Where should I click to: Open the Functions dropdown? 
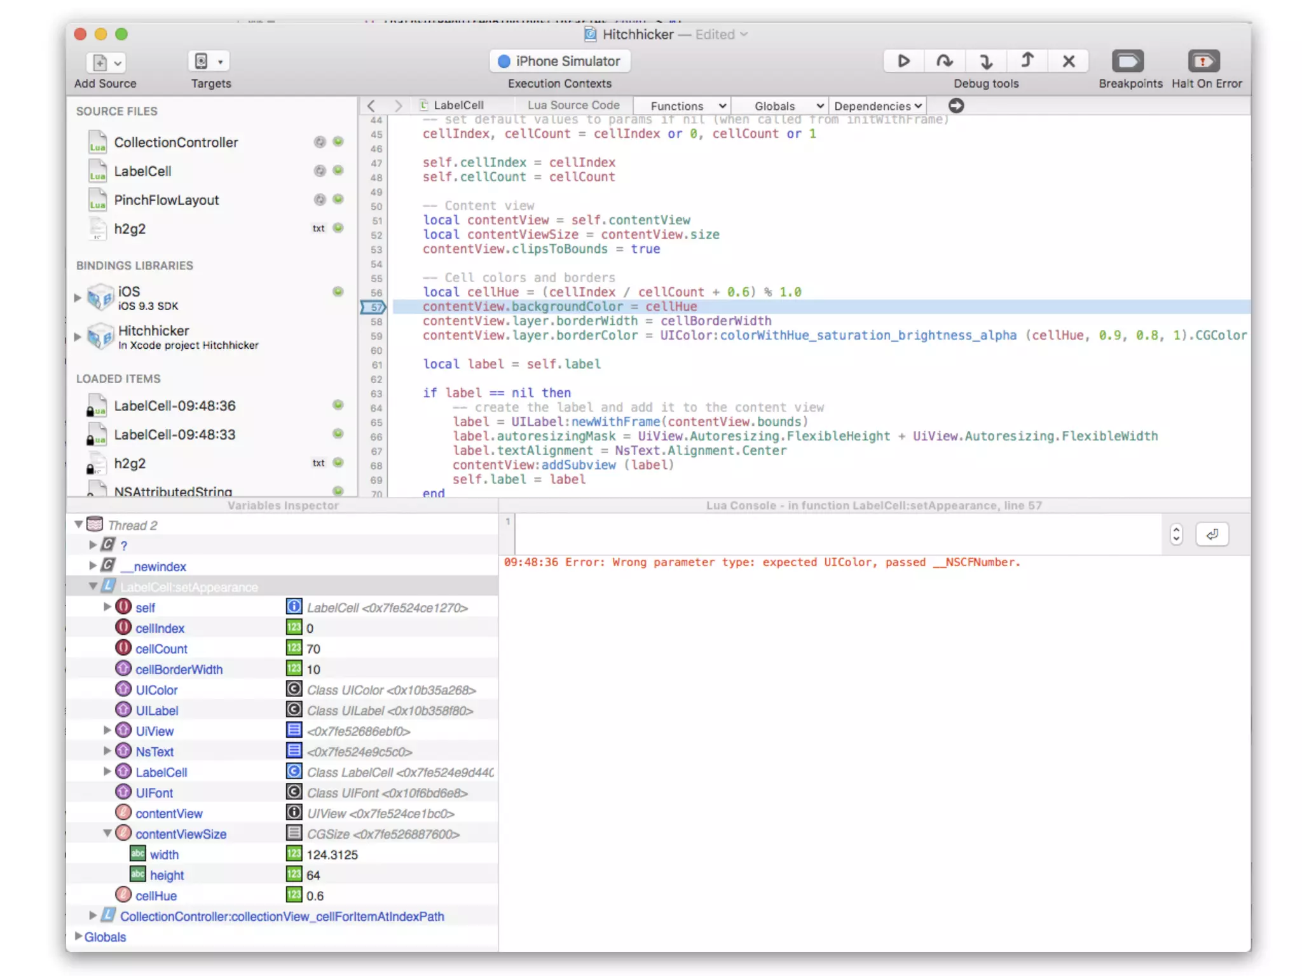[682, 106]
